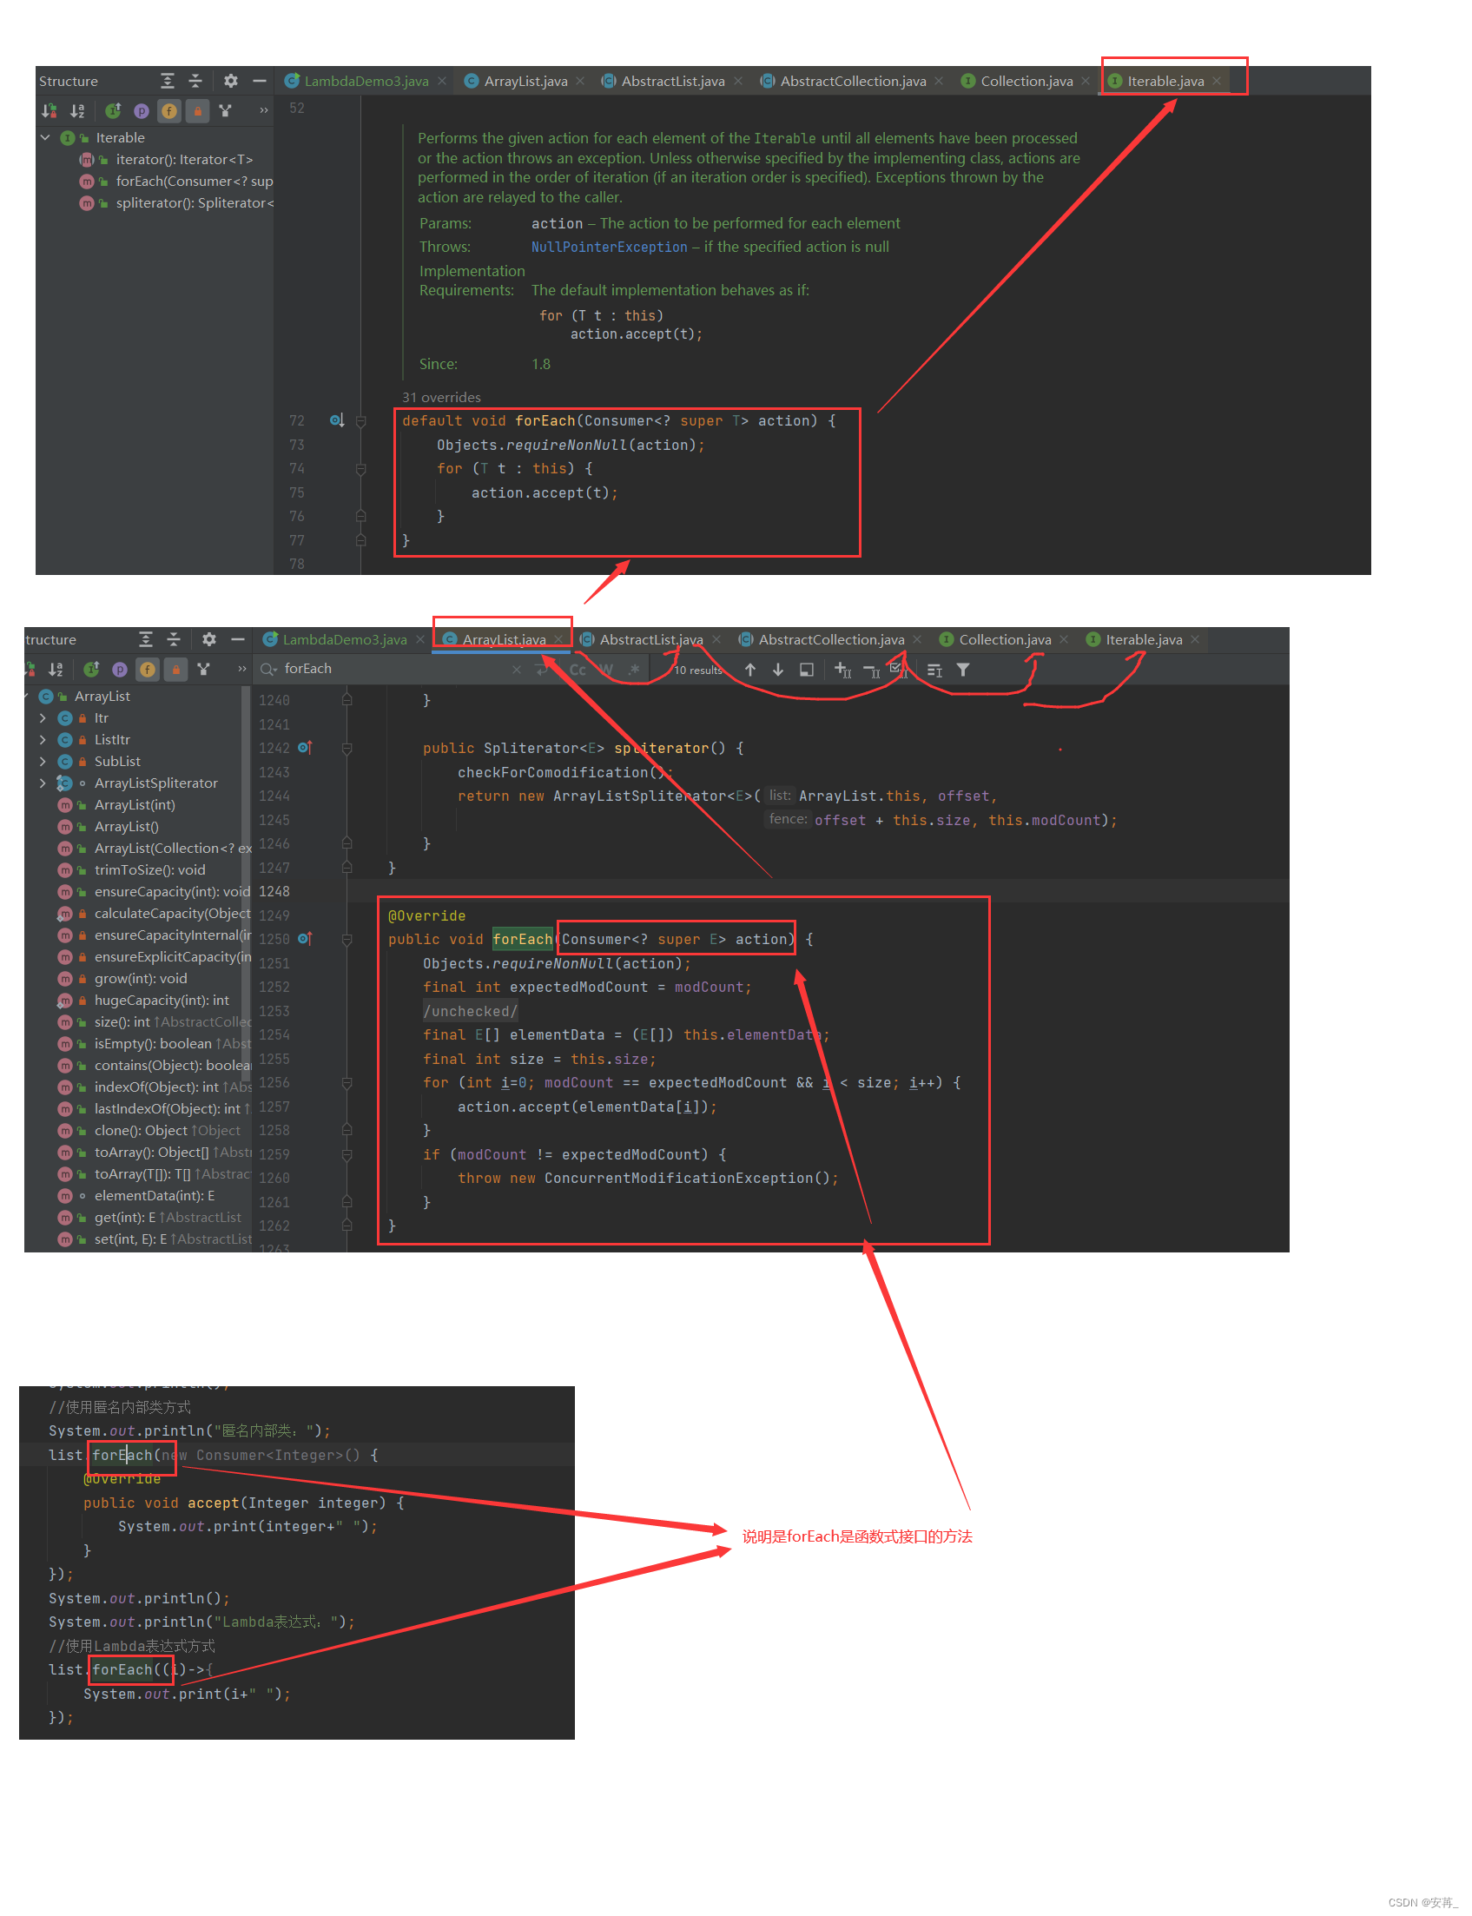1472x1916 pixels.
Task: Switch to AbstractCollection.java tab in top editor
Action: pos(853,81)
